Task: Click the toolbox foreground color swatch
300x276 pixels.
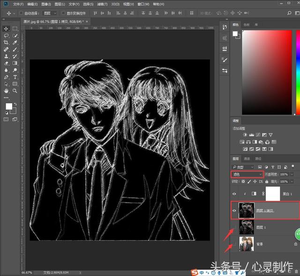Action: click(9, 106)
